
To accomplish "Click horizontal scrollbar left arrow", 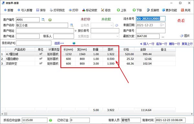I will click(2, 114).
